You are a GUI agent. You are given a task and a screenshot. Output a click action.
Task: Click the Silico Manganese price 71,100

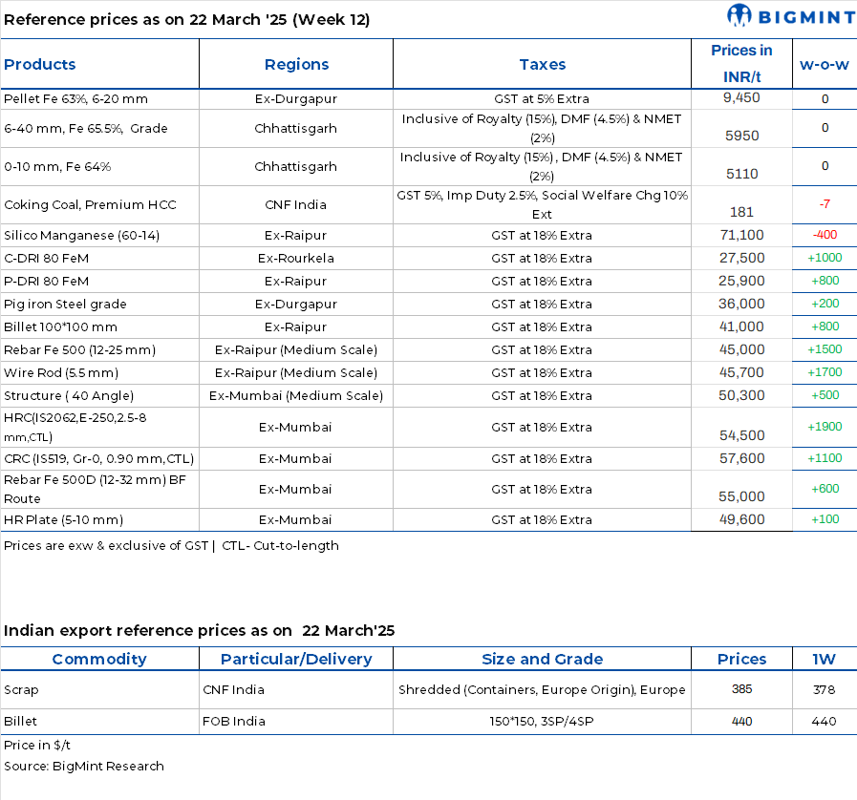741,236
